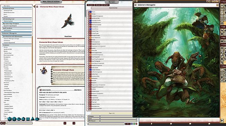Viewport: 226px width, 126px height.
Task: Collapse the Library sidebar section
Action: (224, 27)
